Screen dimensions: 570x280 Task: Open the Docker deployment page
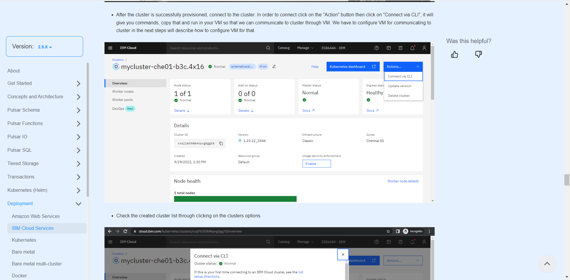[19, 276]
